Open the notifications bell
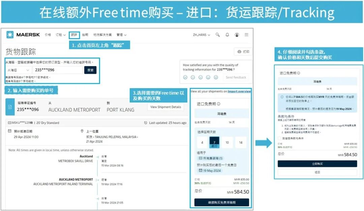This screenshot has height=211, width=364. (227, 35)
